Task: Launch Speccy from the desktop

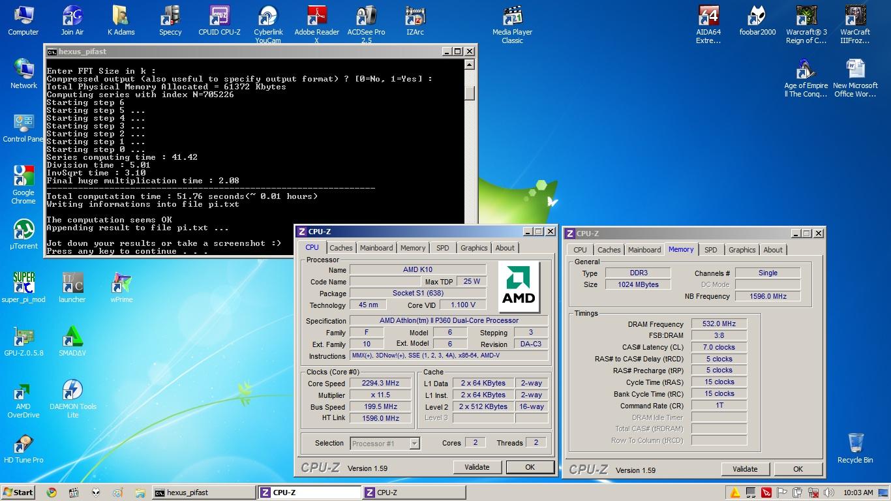Action: (170, 21)
